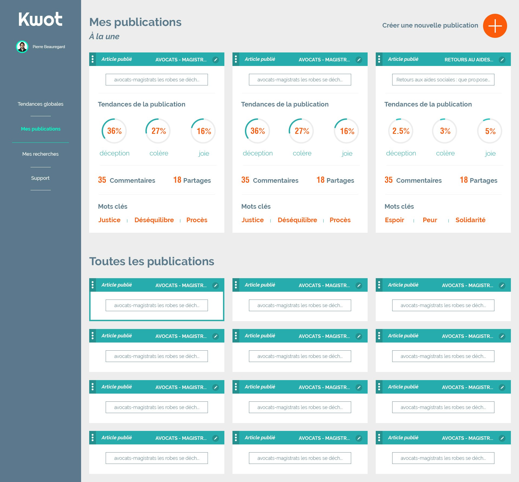The width and height of the screenshot is (519, 482).
Task: Click the Peur keyword
Action: pos(430,220)
